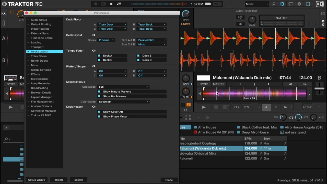Click the single-arrow icon beside the ABCD letters

198,118
